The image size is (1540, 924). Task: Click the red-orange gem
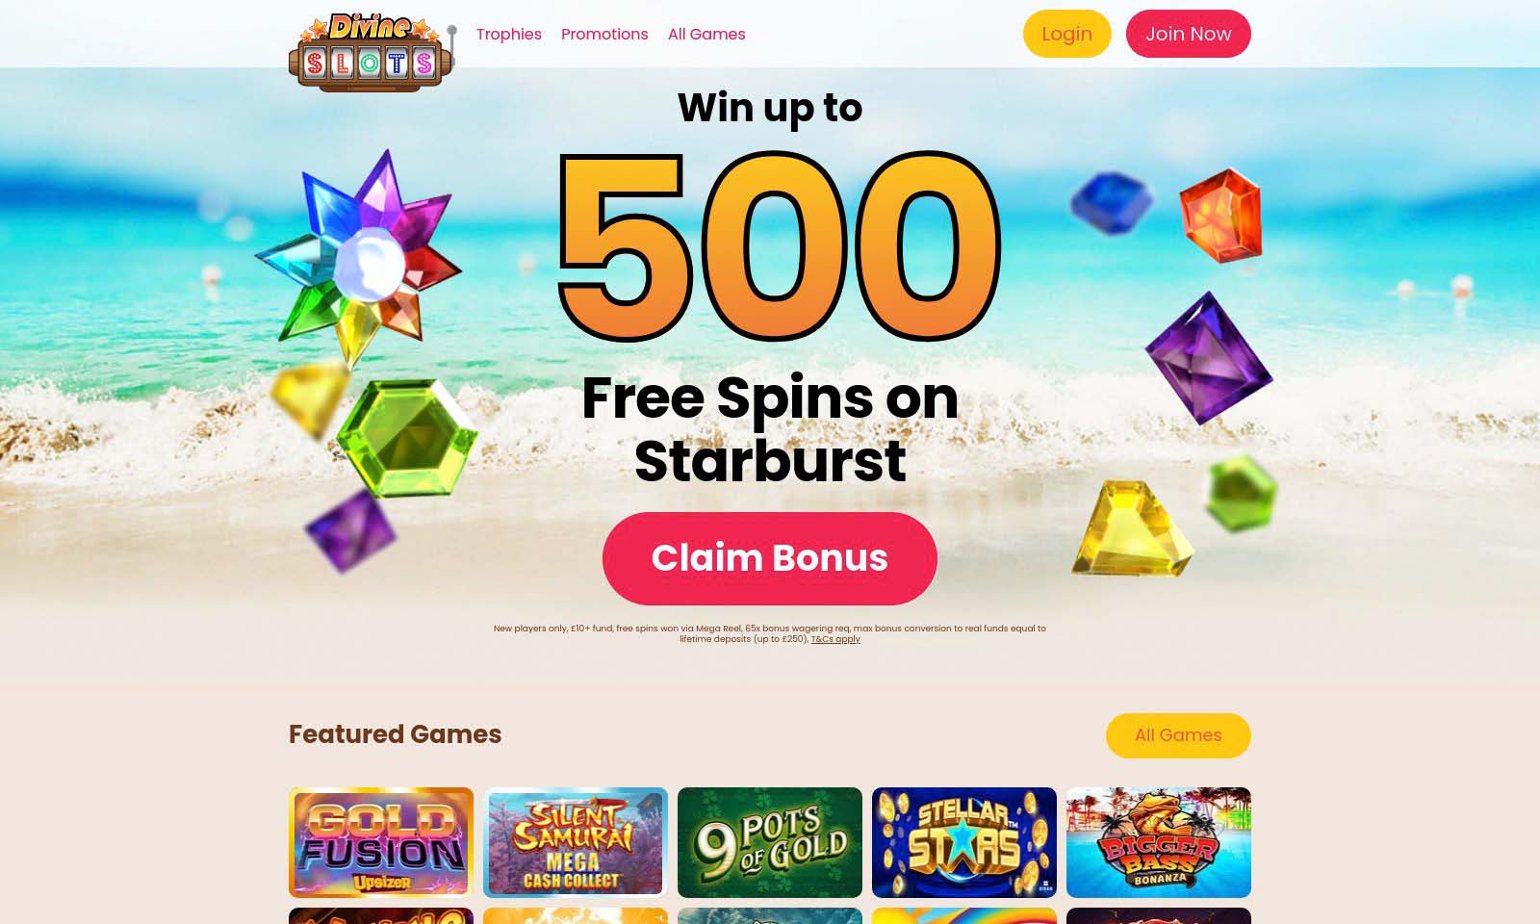coord(1220,216)
